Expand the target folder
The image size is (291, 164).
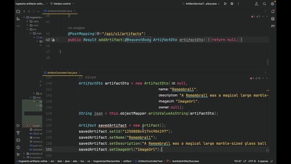tap(27, 126)
